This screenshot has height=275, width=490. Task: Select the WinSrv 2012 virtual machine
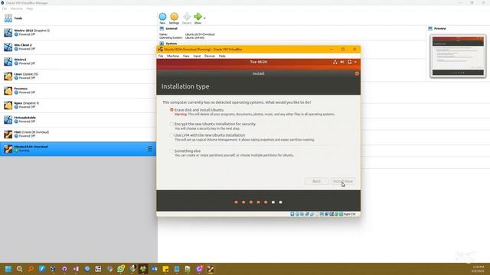pos(78,32)
